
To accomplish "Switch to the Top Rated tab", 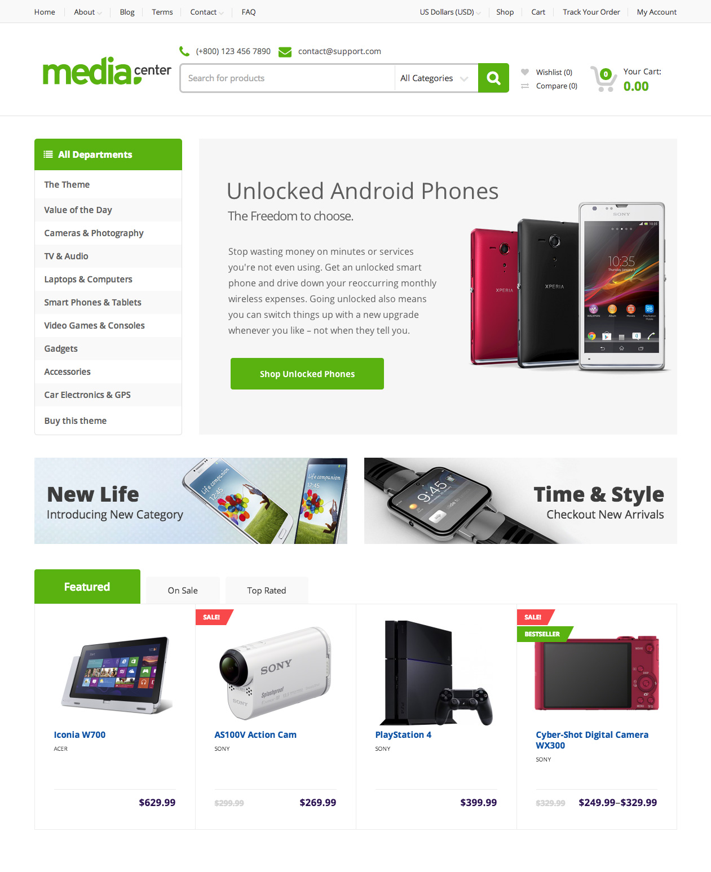I will [267, 590].
